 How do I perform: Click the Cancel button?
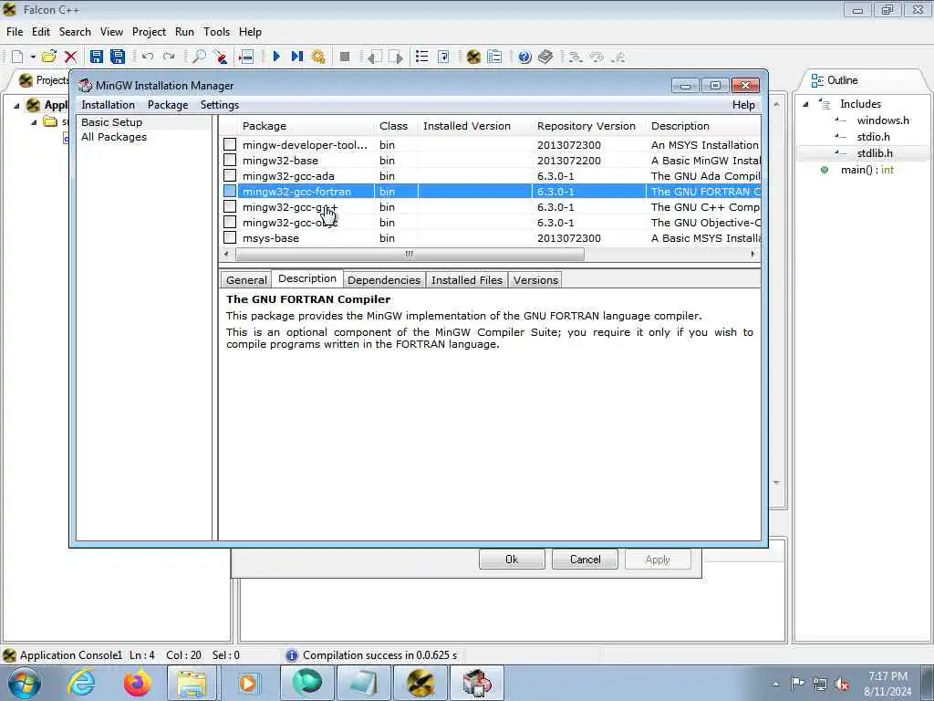click(x=585, y=560)
